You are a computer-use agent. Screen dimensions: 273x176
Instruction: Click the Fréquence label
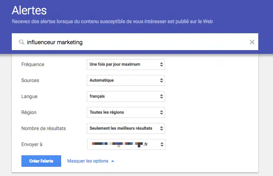click(32, 64)
